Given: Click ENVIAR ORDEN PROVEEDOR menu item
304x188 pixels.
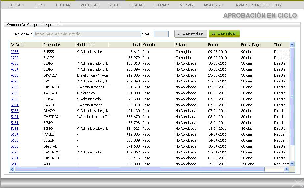Looking at the screenshot, I should [258, 5].
